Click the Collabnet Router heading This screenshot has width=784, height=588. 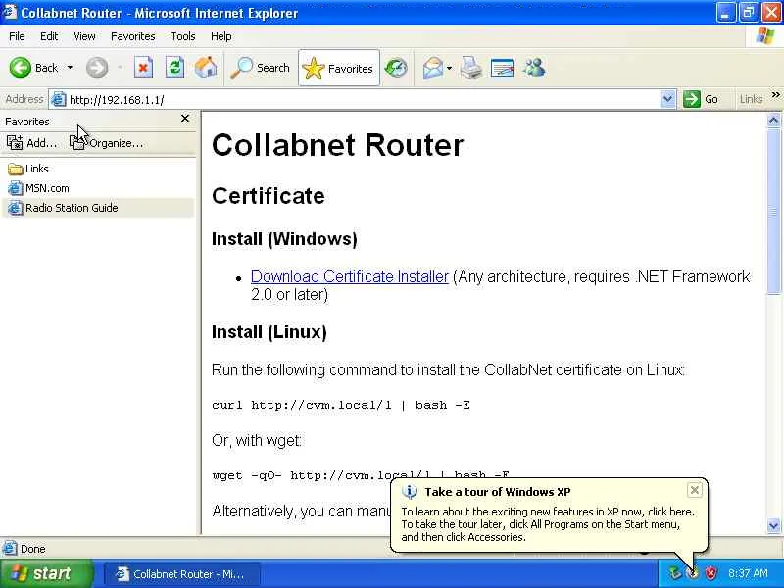pos(337,145)
